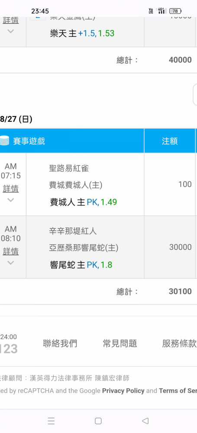The width and height of the screenshot is (197, 433).
Task: Expand chevron under the 07:15 game details
Action: [10, 200]
